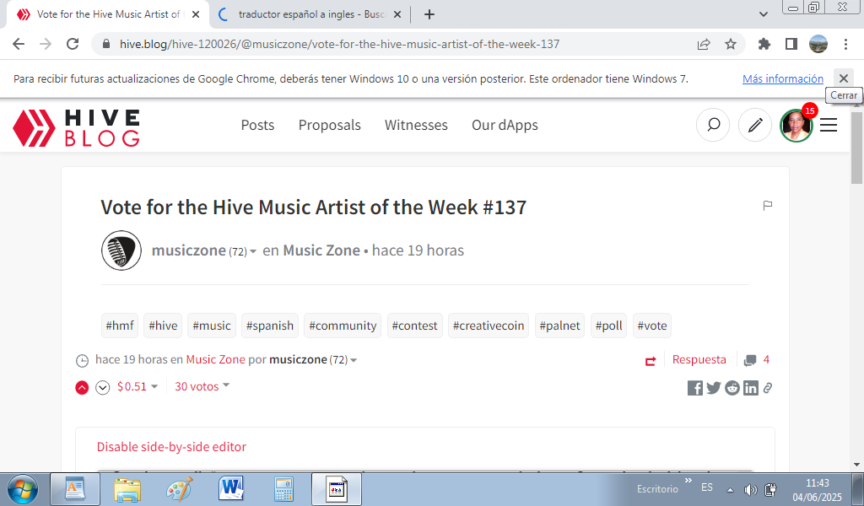Upvote the post with red arrow

pos(82,388)
